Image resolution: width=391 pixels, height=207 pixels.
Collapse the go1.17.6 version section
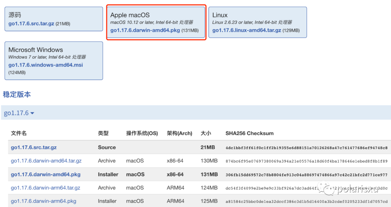tap(19, 113)
